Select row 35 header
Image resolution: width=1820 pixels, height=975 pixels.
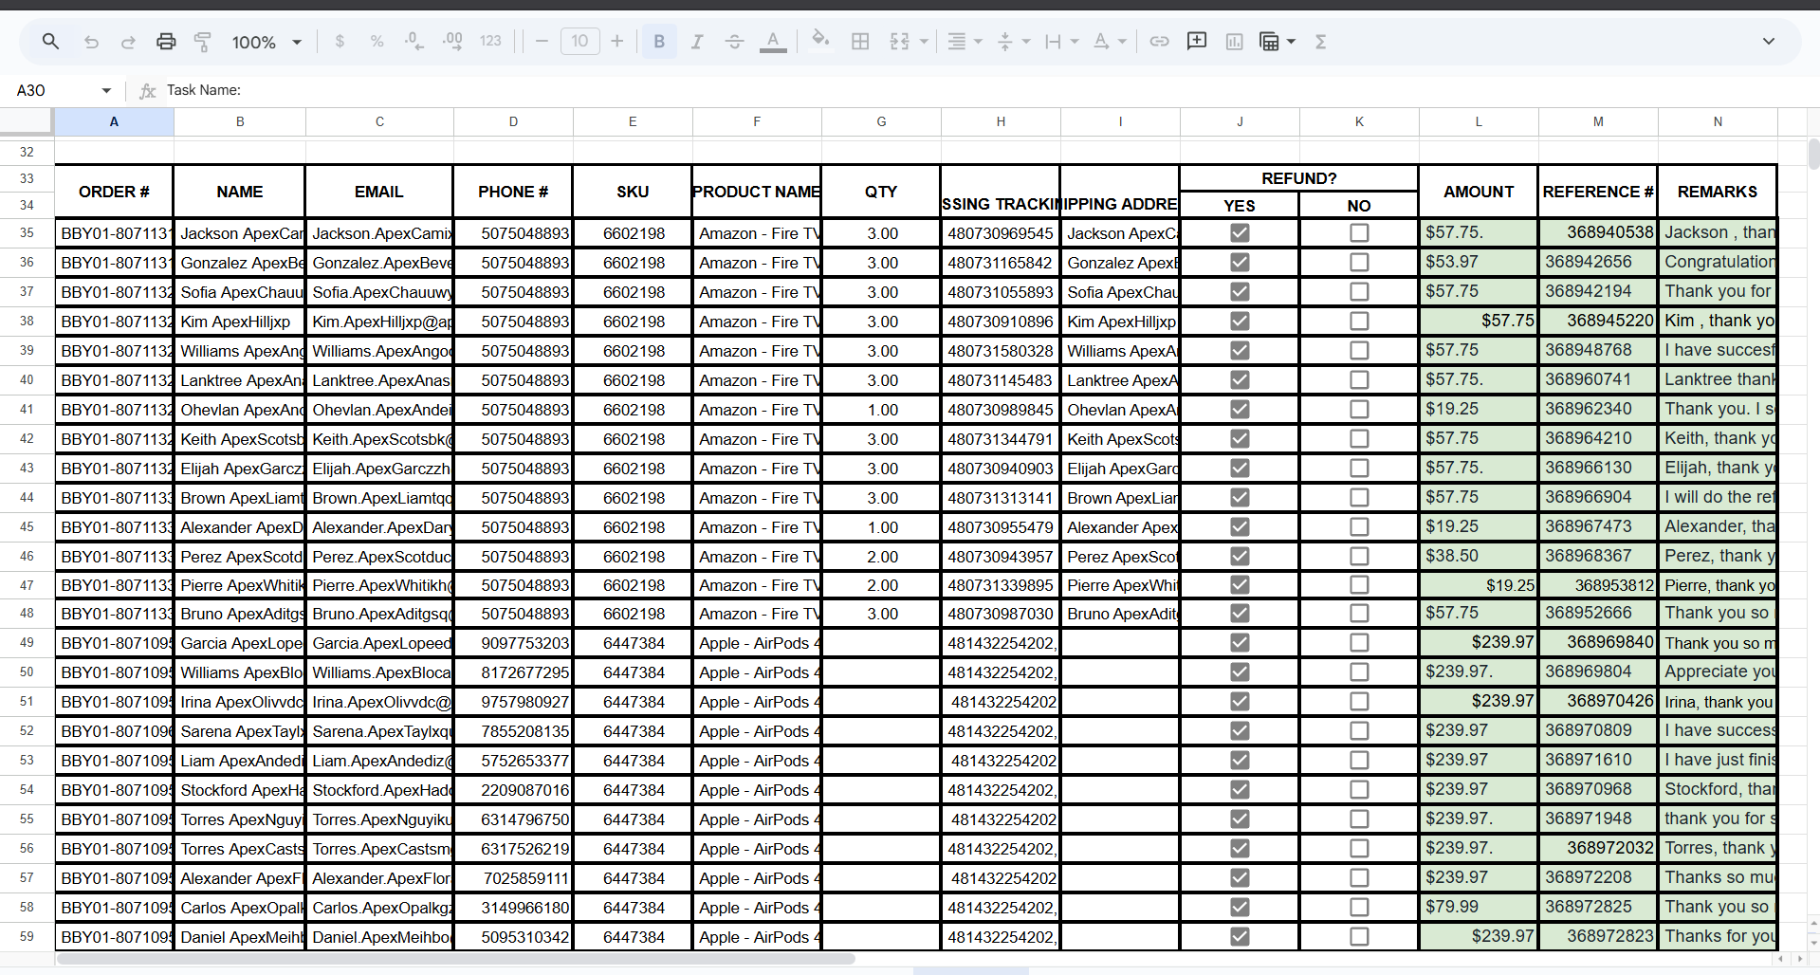27,233
